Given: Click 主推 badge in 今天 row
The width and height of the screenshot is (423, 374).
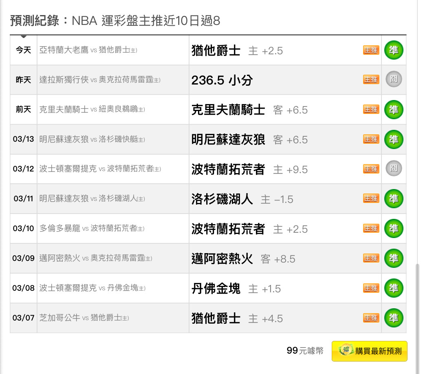Looking at the screenshot, I should click(x=371, y=50).
